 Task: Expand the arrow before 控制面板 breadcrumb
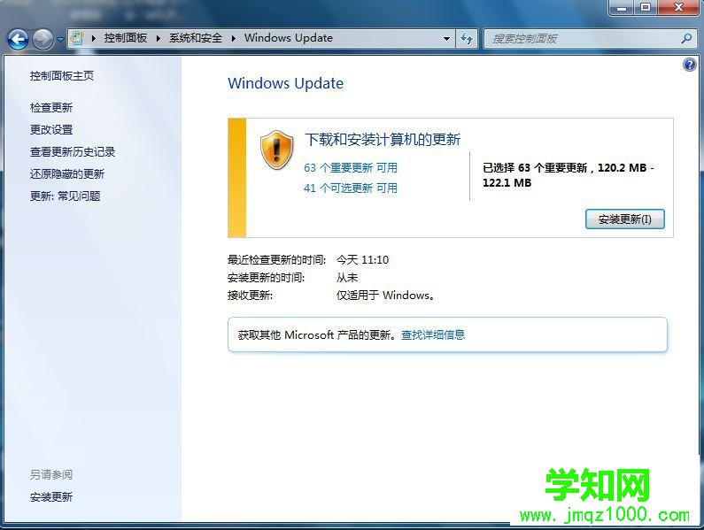(x=93, y=38)
